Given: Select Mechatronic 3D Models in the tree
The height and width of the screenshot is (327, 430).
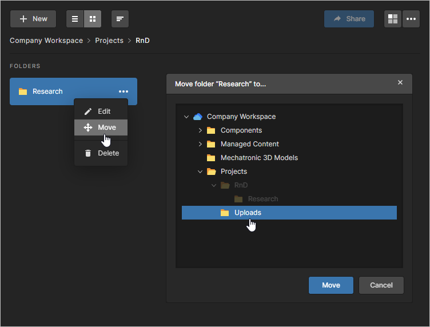Looking at the screenshot, I should (x=259, y=158).
